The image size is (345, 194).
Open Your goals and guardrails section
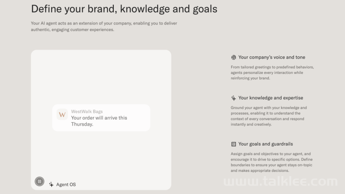(265, 144)
